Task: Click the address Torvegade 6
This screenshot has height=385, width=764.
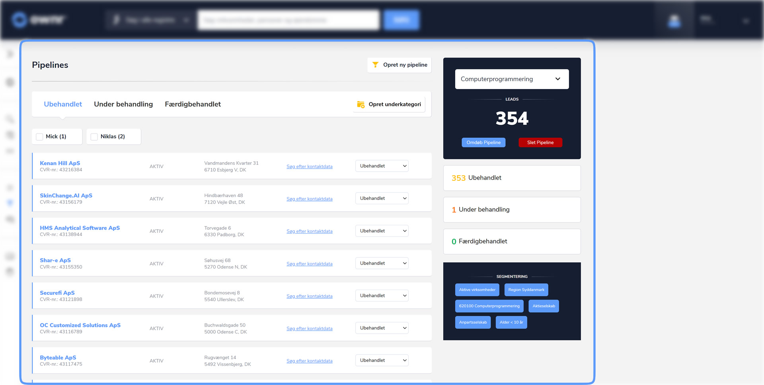Action: coord(218,228)
